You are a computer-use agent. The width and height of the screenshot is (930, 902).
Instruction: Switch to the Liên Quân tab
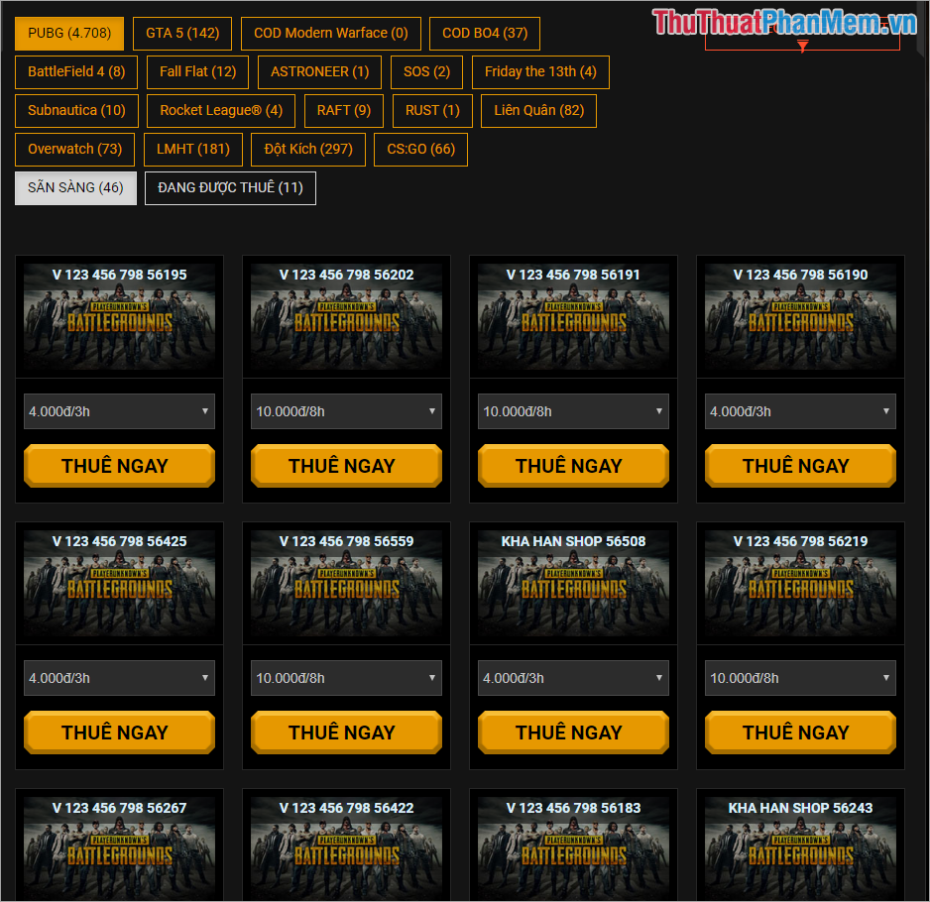(x=537, y=110)
